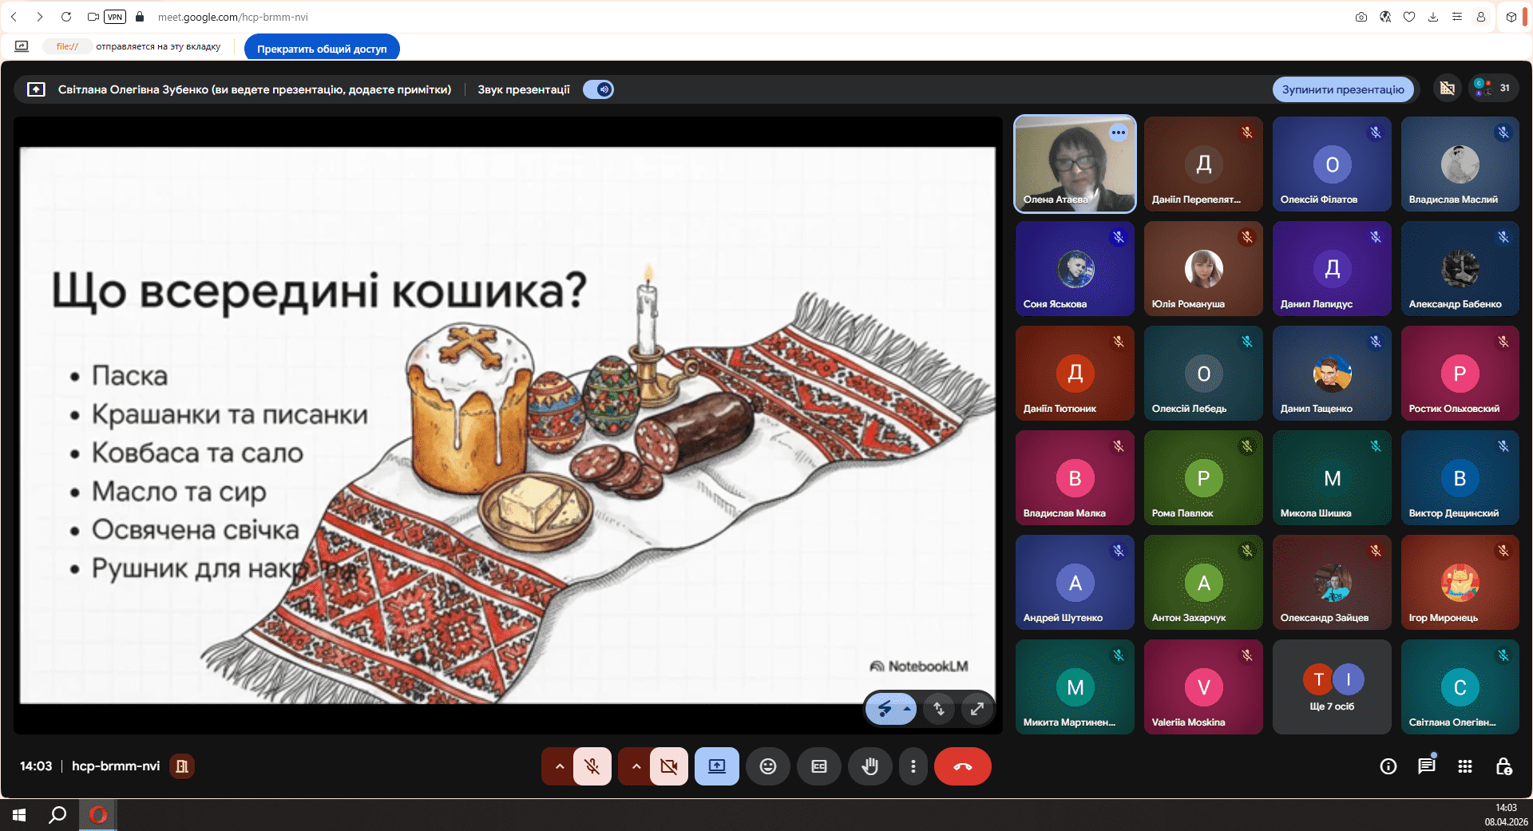Open Windows search on the taskbar

coord(57,815)
